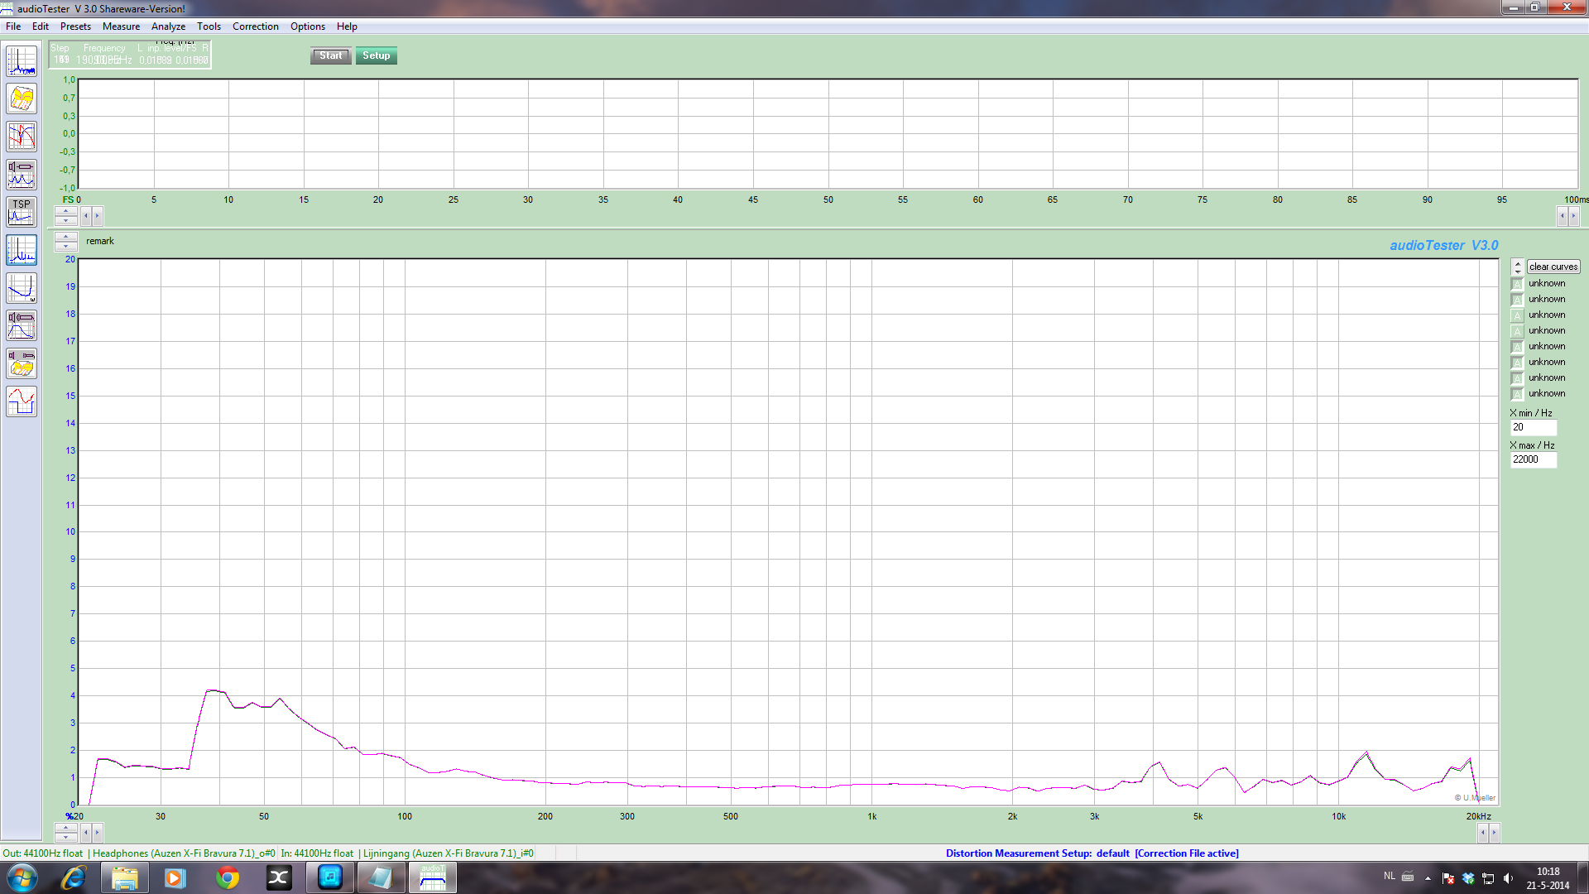Open the Presets menu
1589x894 pixels.
[x=75, y=26]
